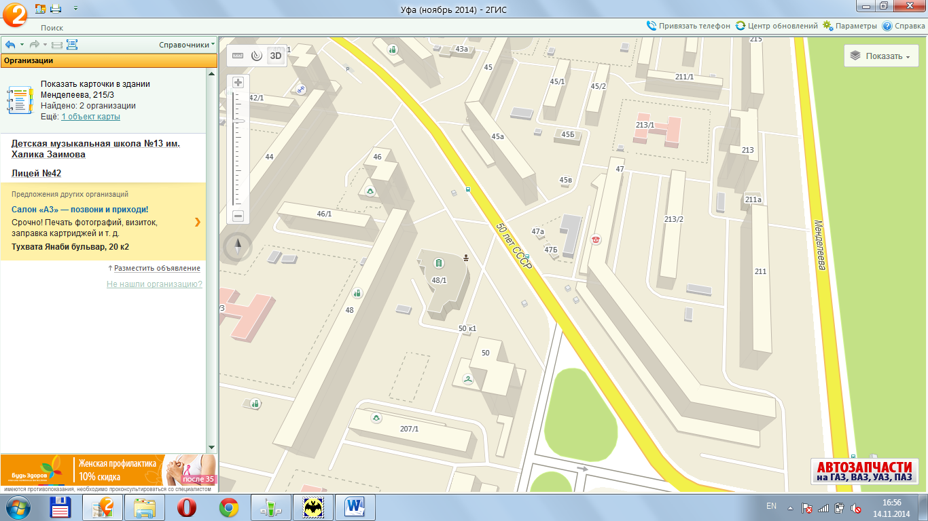Open Microsoft Word from taskbar

(x=355, y=507)
